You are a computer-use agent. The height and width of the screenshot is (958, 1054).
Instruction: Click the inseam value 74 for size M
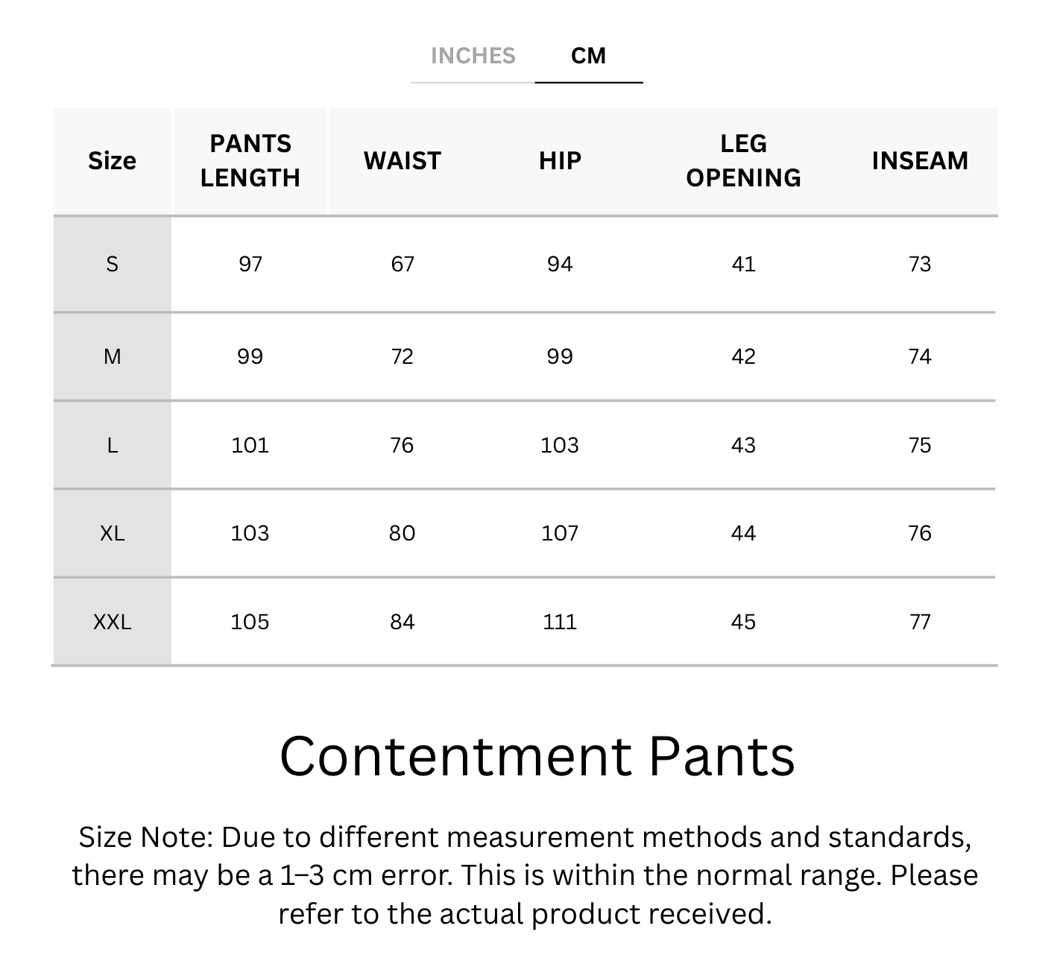[x=920, y=356]
